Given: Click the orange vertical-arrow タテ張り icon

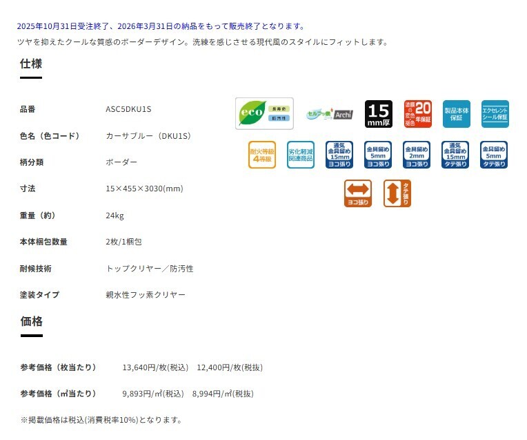Looking at the screenshot, I should 397,193.
